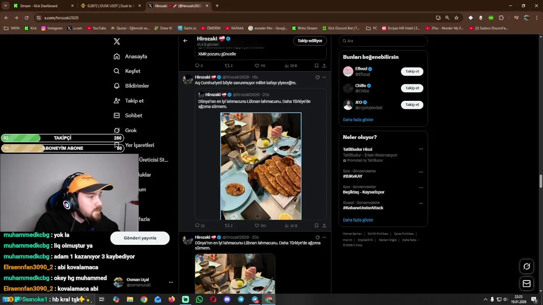Like the post with 150 likes
The image size is (543, 305).
point(257,226)
